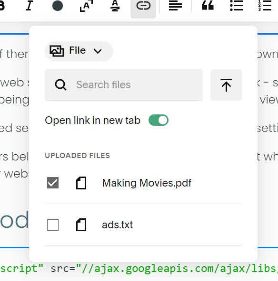The width and height of the screenshot is (278, 281).
Task: Open the text size tool
Action: (86, 6)
